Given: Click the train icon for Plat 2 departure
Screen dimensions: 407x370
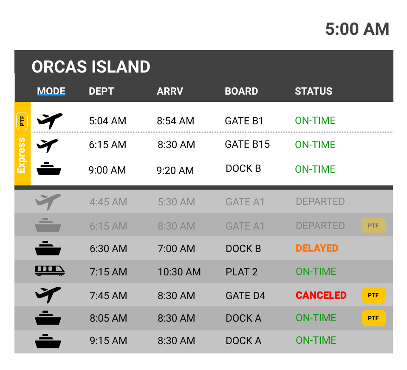Looking at the screenshot, I should point(50,271).
